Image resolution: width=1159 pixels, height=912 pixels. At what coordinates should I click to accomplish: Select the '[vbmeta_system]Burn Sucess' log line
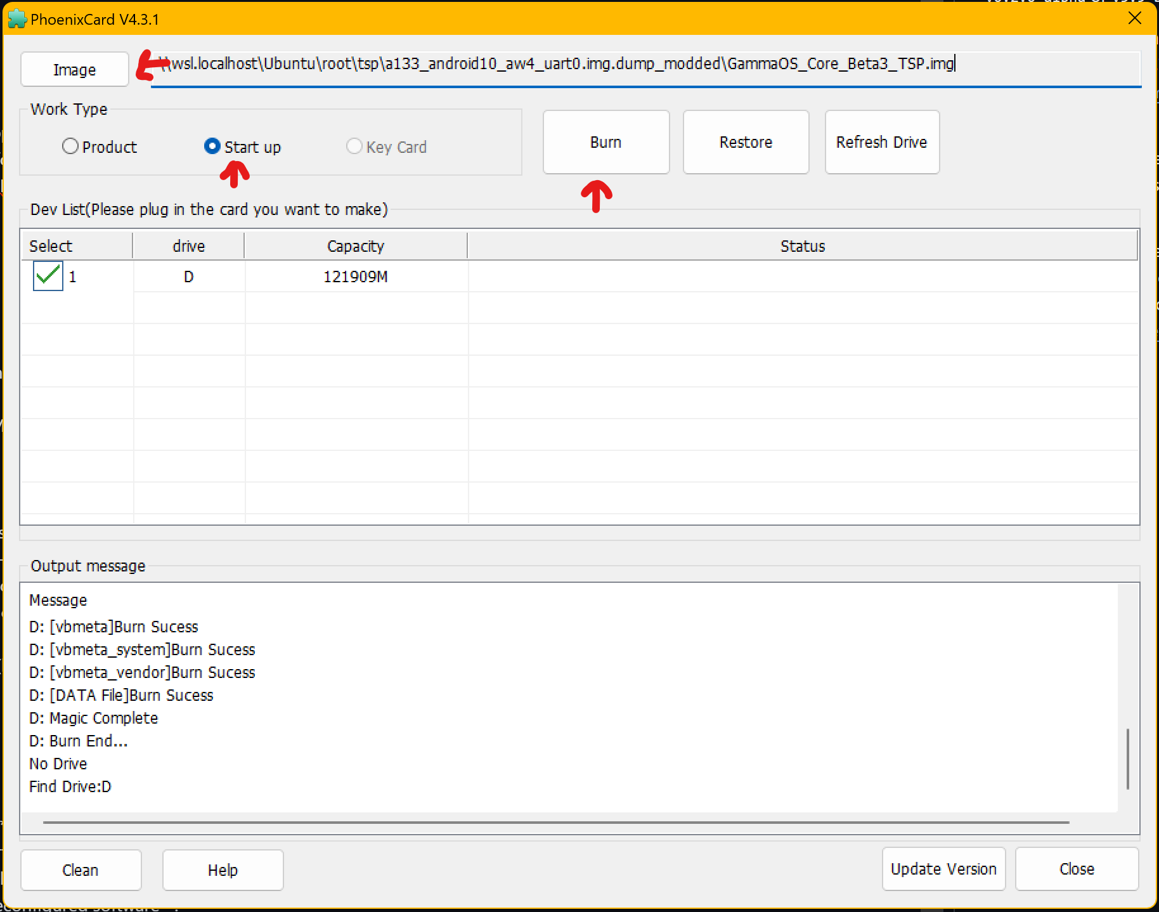tap(142, 649)
